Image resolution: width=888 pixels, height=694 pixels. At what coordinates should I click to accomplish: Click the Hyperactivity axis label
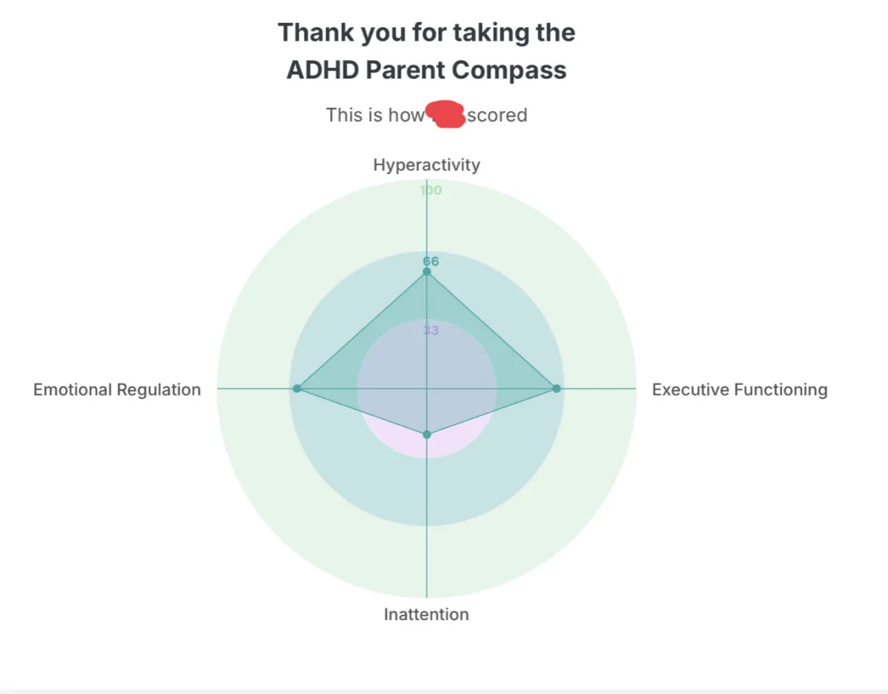tap(426, 164)
